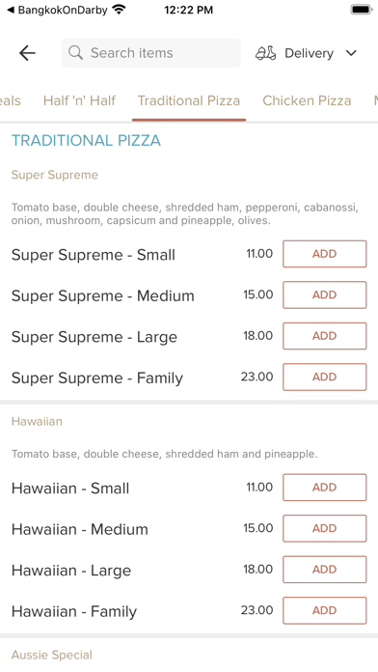Tap the back arrow icon
The width and height of the screenshot is (378, 672).
pos(27,53)
